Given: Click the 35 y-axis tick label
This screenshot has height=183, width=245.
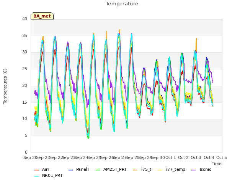Looking at the screenshot, I should pos(24,35).
